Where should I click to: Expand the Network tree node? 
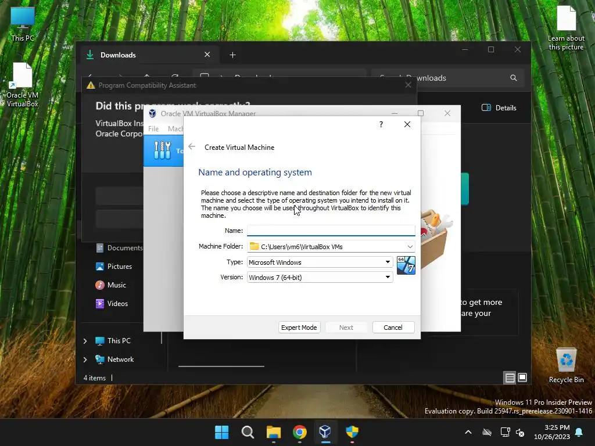click(85, 359)
